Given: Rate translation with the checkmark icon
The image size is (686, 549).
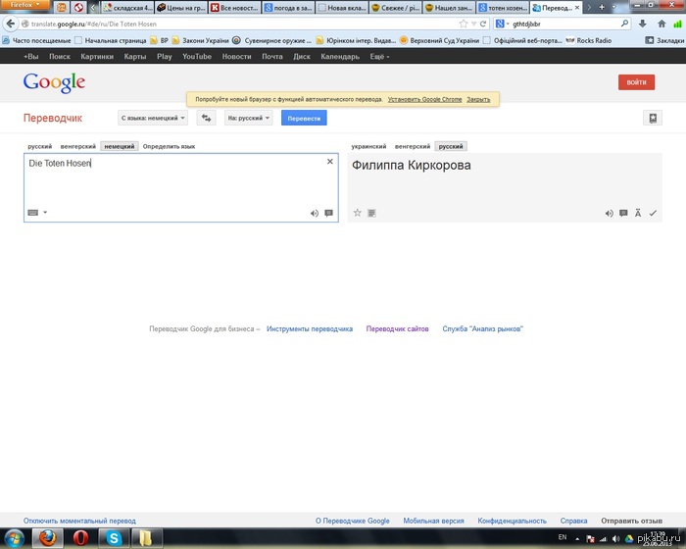Looking at the screenshot, I should (653, 213).
